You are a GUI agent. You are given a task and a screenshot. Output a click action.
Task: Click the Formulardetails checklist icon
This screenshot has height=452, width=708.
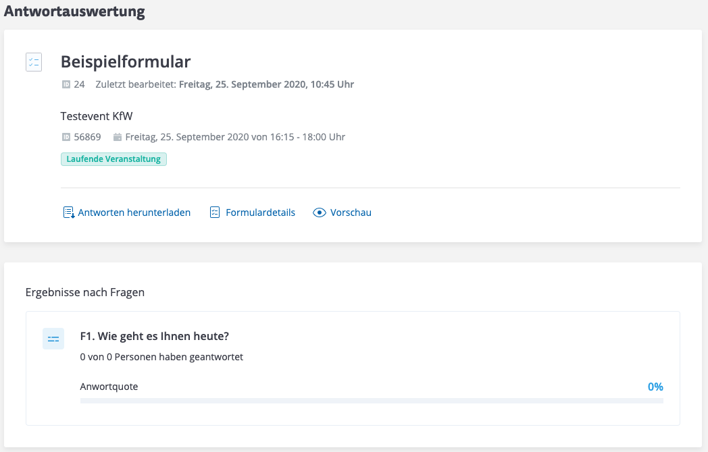pyautogui.click(x=215, y=213)
